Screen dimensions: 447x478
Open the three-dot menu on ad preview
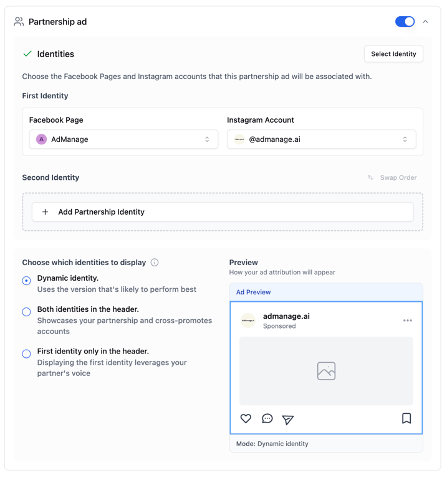tap(408, 321)
